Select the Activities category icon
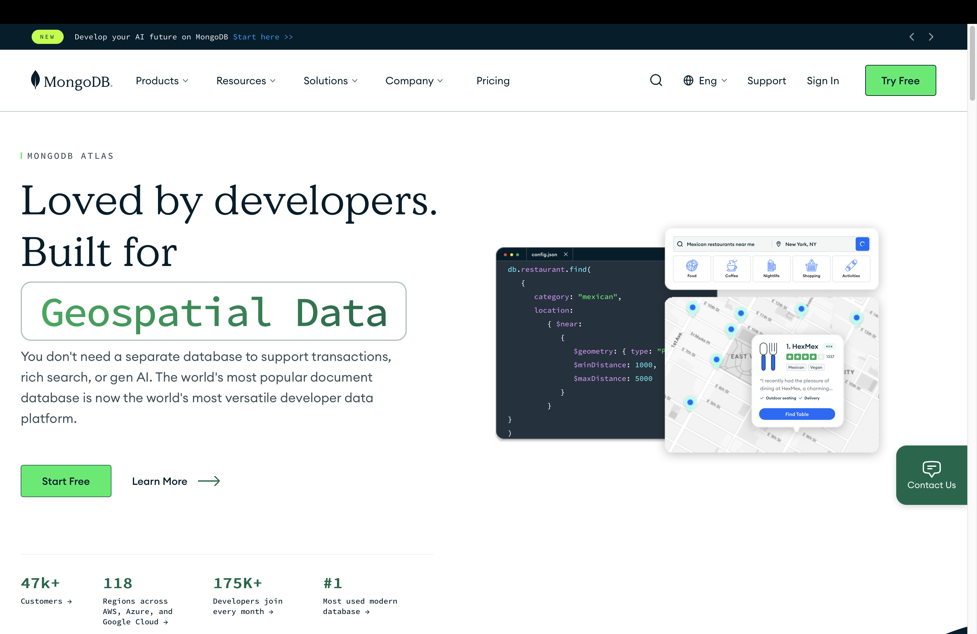This screenshot has height=634, width=977. 851,269
